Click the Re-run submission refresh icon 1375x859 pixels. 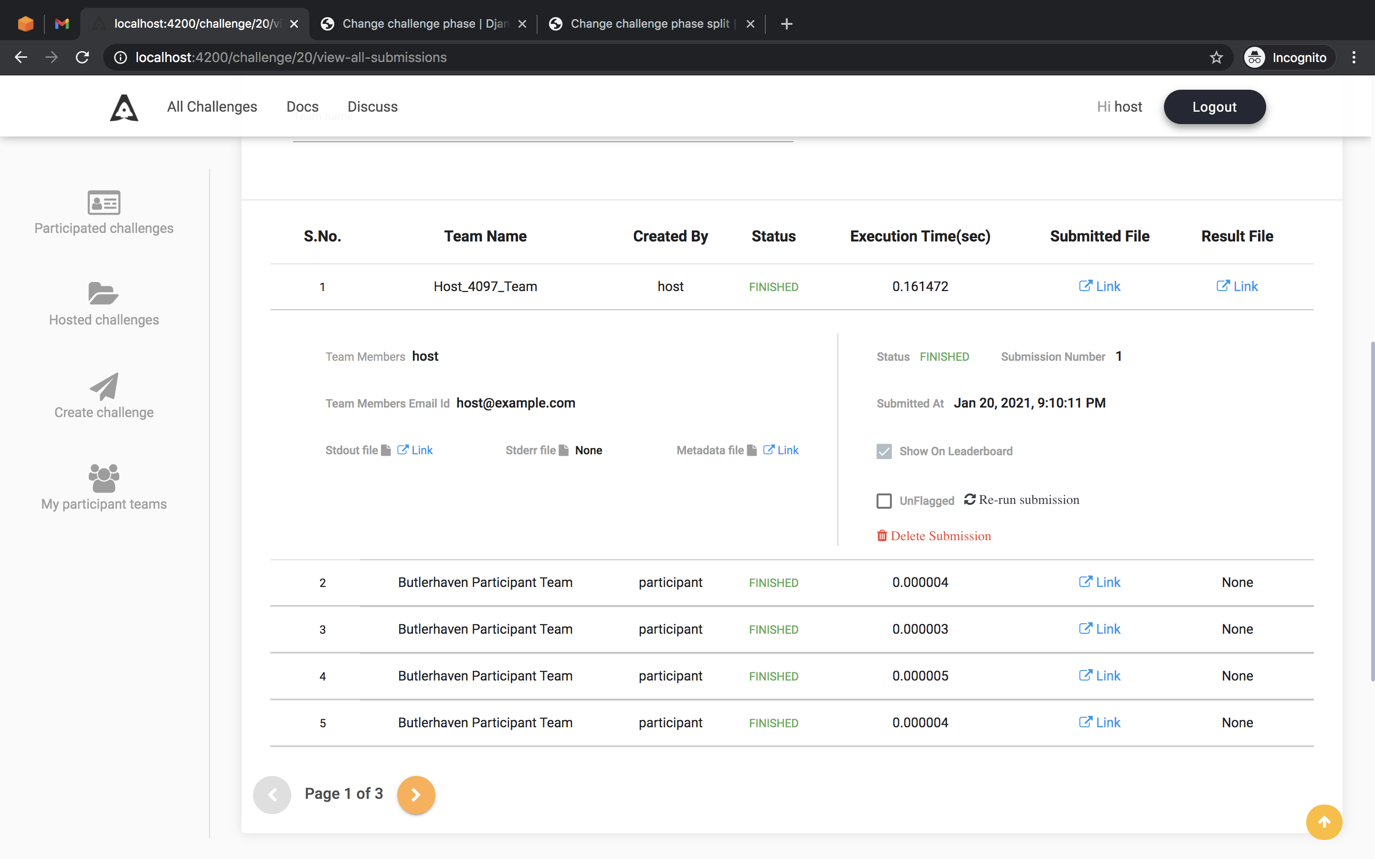(x=969, y=499)
